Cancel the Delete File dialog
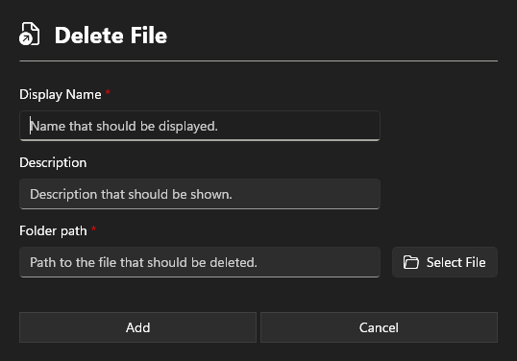The height and width of the screenshot is (361, 517). (x=379, y=327)
